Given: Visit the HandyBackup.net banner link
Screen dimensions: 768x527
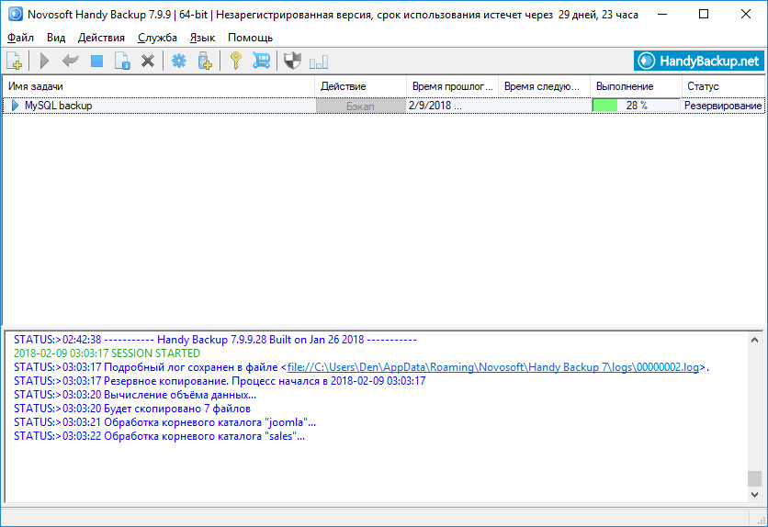Looking at the screenshot, I should (700, 62).
